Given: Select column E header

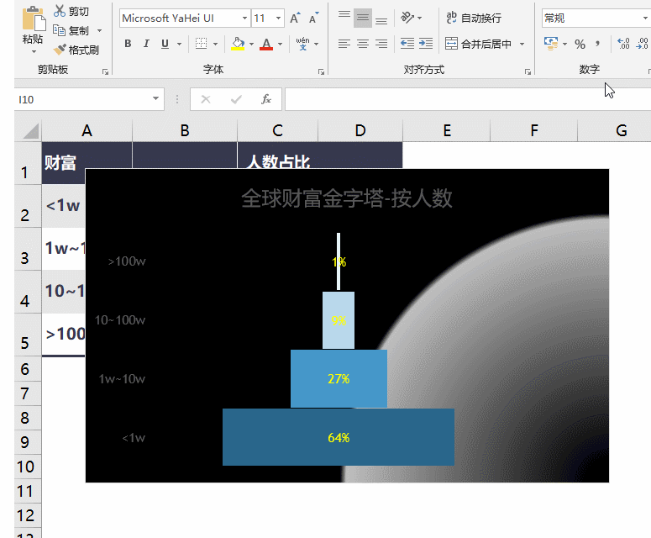Looking at the screenshot, I should tap(447, 131).
